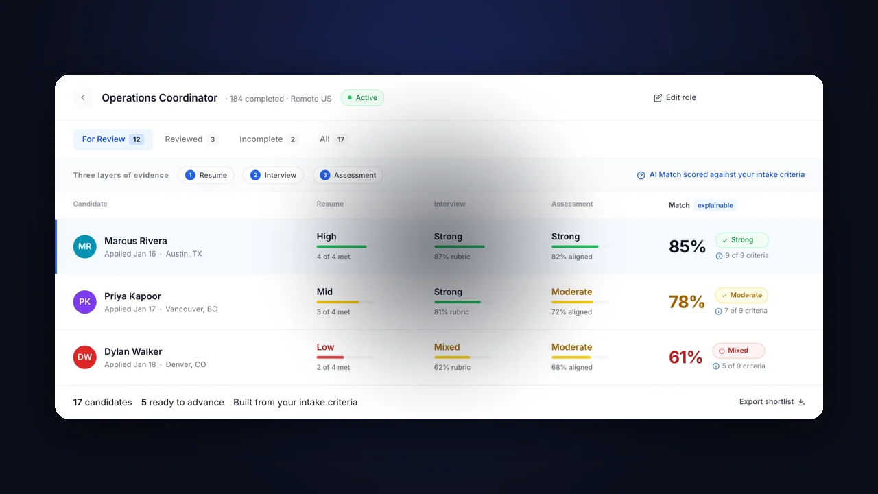Open the For Review tab
Viewport: 878px width, 494px height.
point(112,139)
